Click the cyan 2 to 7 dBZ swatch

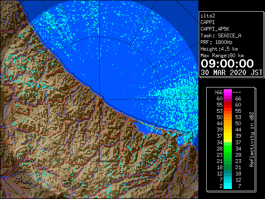pyautogui.click(x=228, y=186)
